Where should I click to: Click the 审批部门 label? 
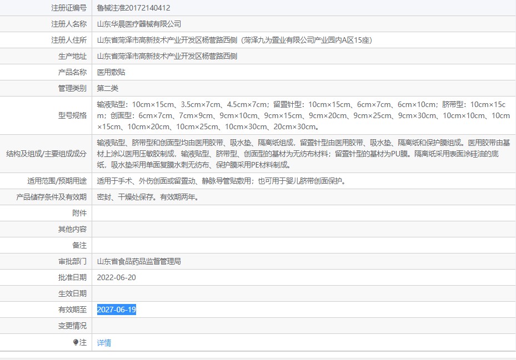click(72, 261)
